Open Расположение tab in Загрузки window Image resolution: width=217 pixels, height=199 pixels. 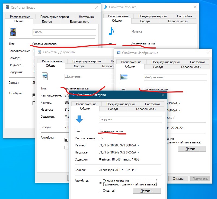coord(86,104)
